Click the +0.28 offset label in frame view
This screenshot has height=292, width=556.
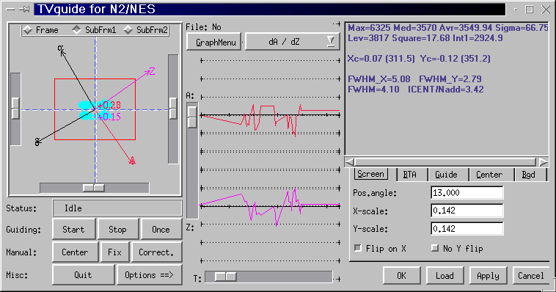click(109, 105)
